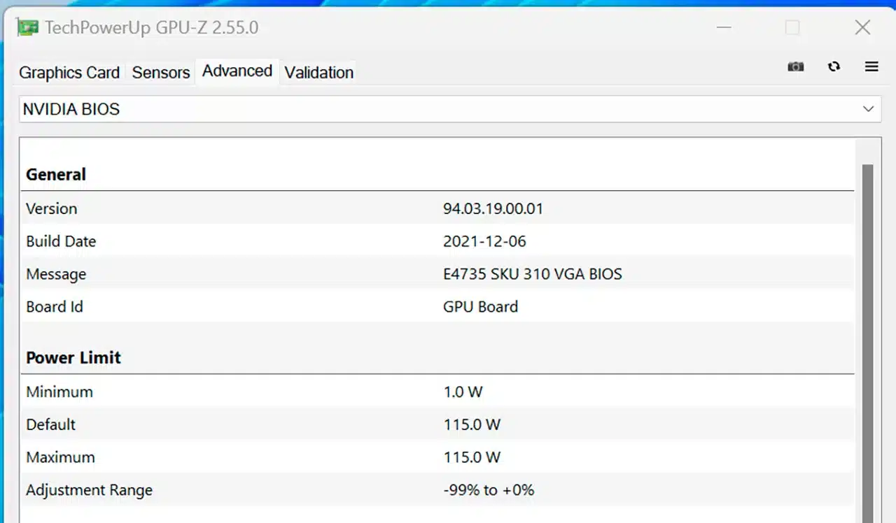Screen dimensions: 896x523
Task: Click the Default row label
Action: (50, 424)
